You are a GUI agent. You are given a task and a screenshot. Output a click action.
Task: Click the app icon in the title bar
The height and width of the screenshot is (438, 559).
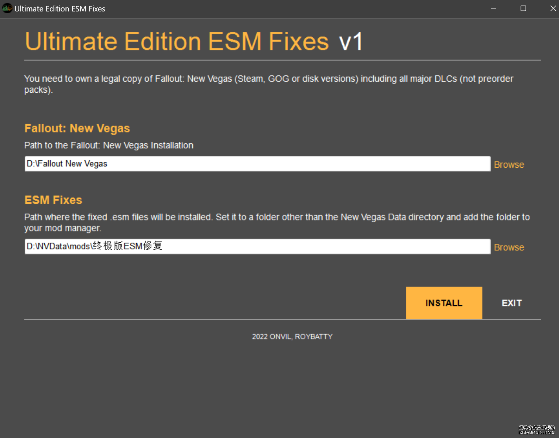[x=7, y=8]
